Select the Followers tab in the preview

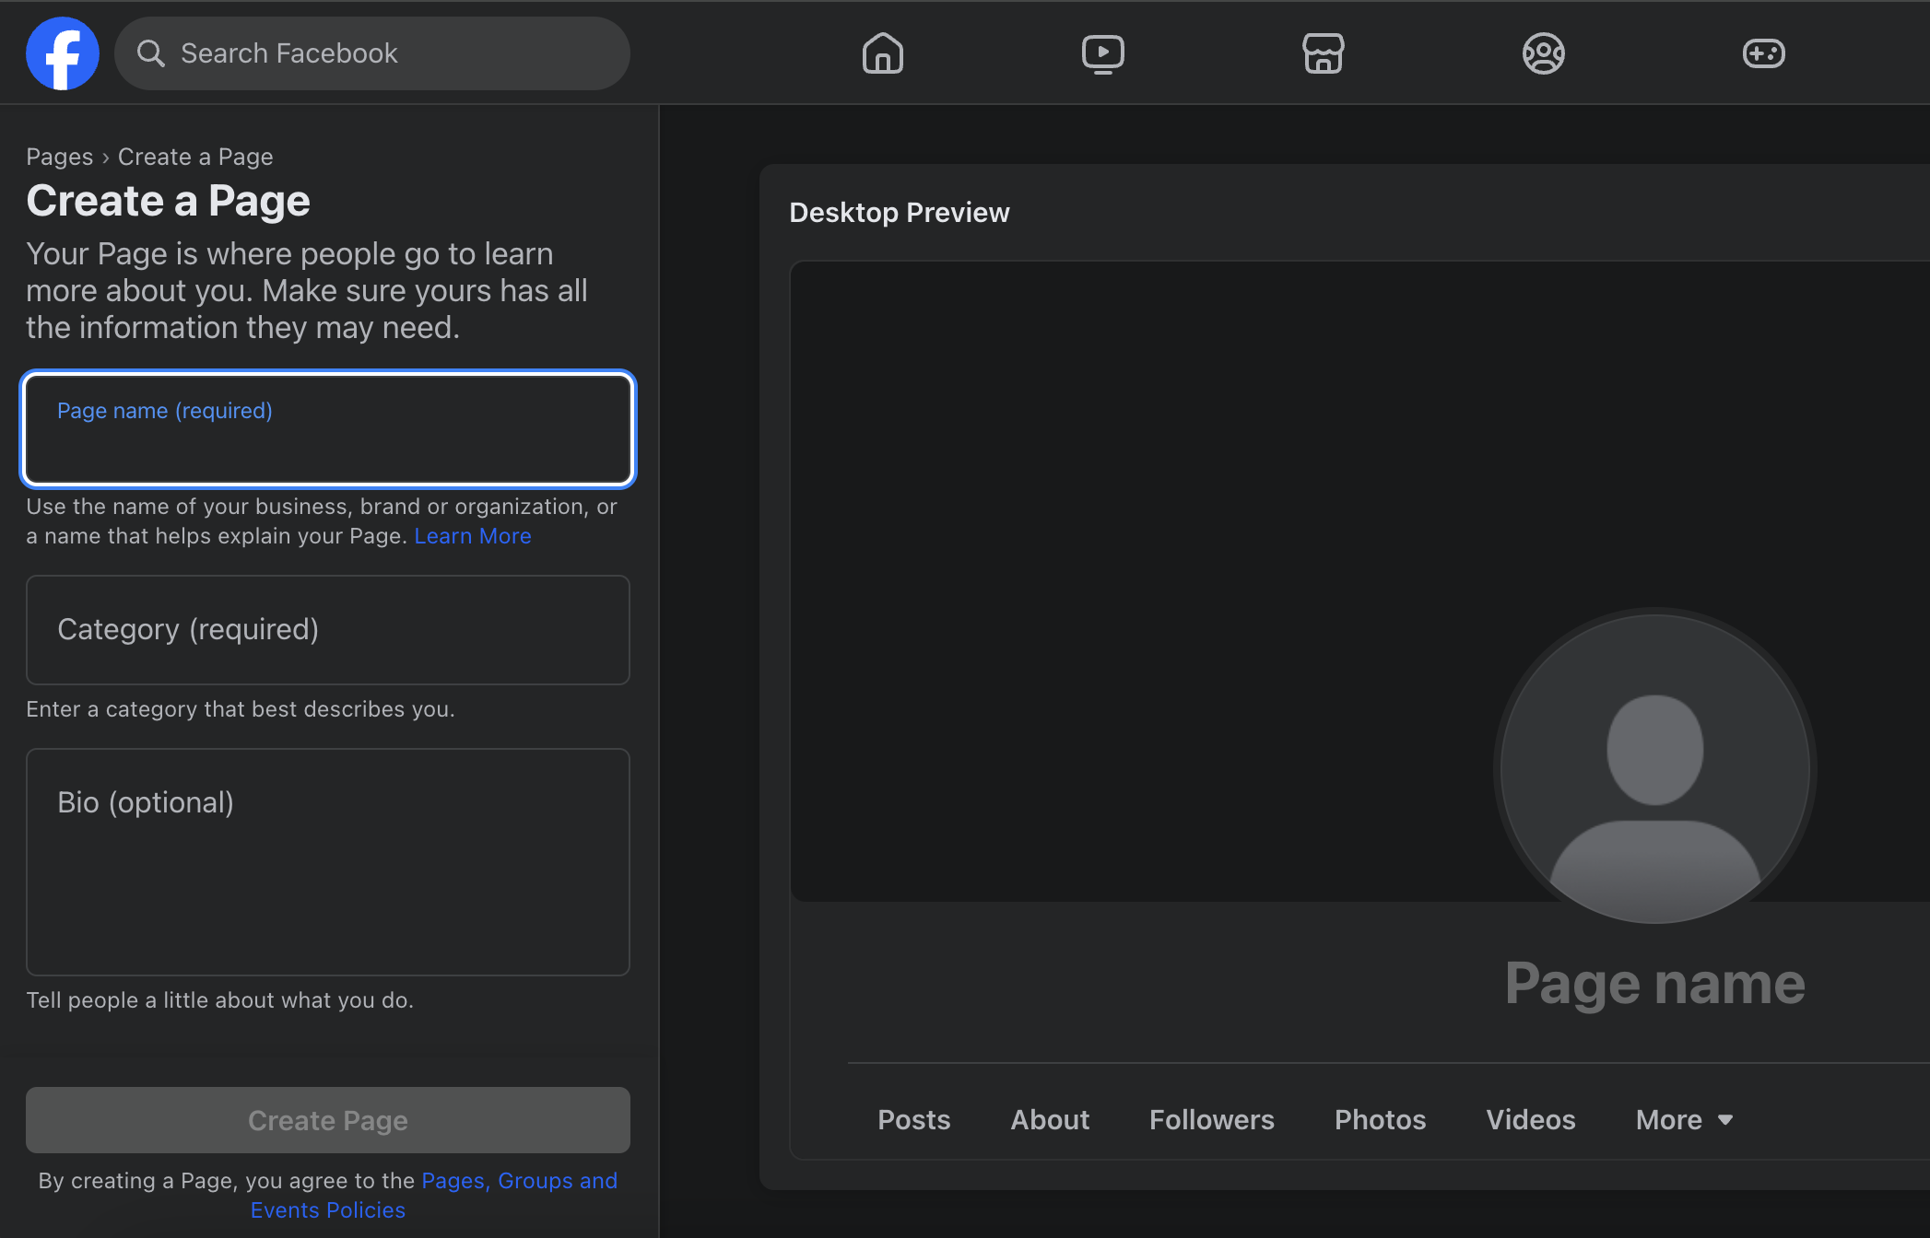pyautogui.click(x=1211, y=1119)
